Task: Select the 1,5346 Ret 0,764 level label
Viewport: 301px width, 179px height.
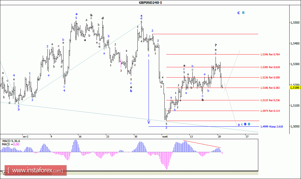Action: (270, 55)
